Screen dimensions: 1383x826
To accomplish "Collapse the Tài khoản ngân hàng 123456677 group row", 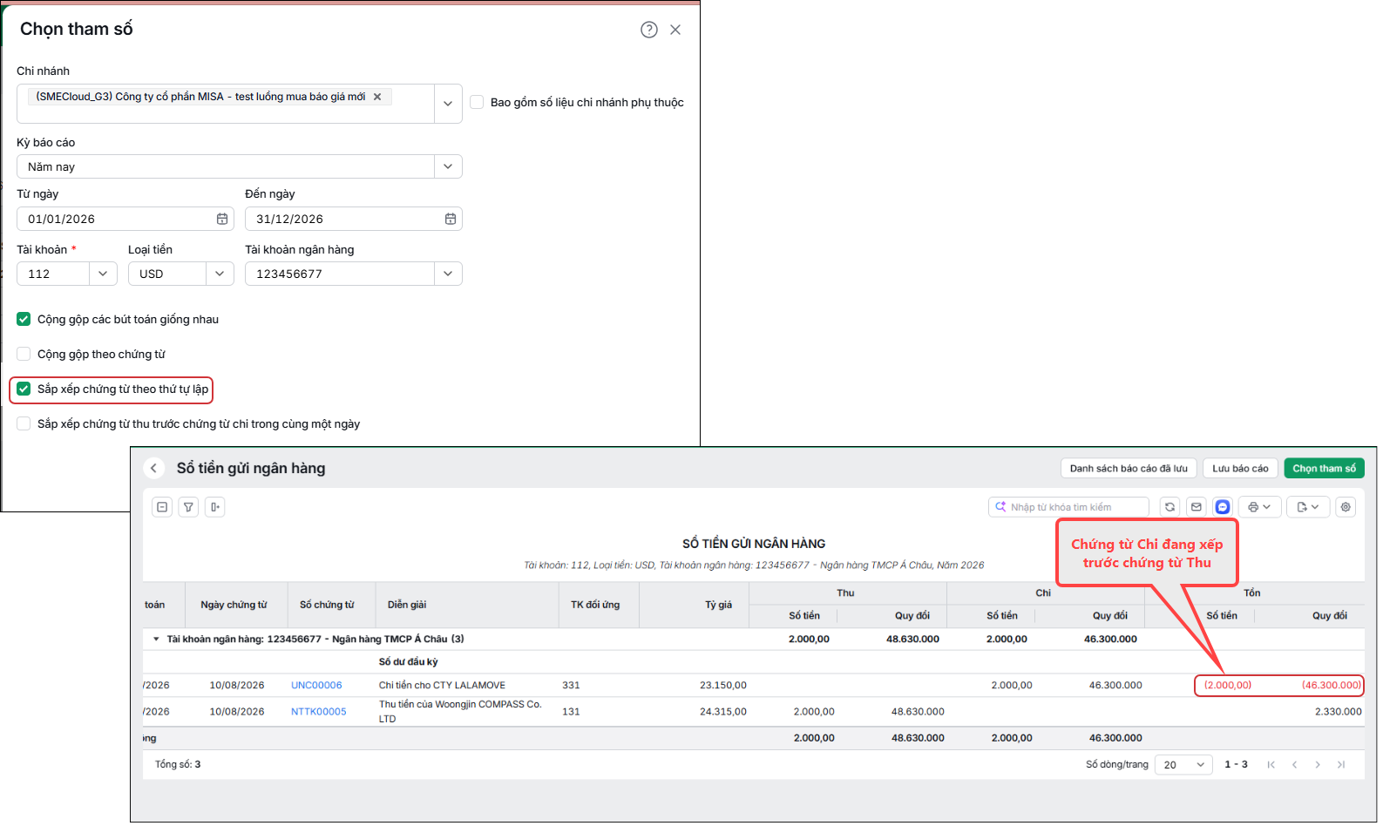I will [157, 639].
